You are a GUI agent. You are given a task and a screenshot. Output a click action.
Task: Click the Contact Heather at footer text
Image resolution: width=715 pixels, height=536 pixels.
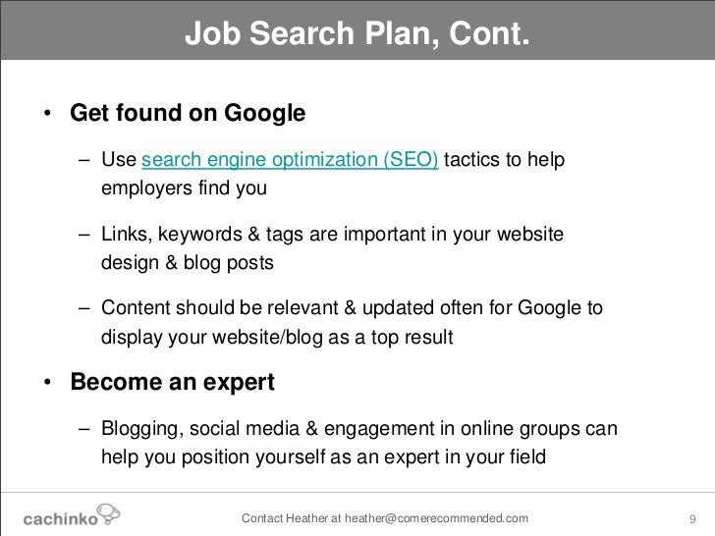coord(292,518)
